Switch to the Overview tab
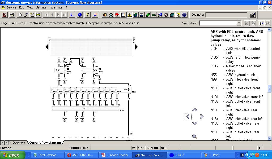The image size is (272, 159). (x=18, y=143)
